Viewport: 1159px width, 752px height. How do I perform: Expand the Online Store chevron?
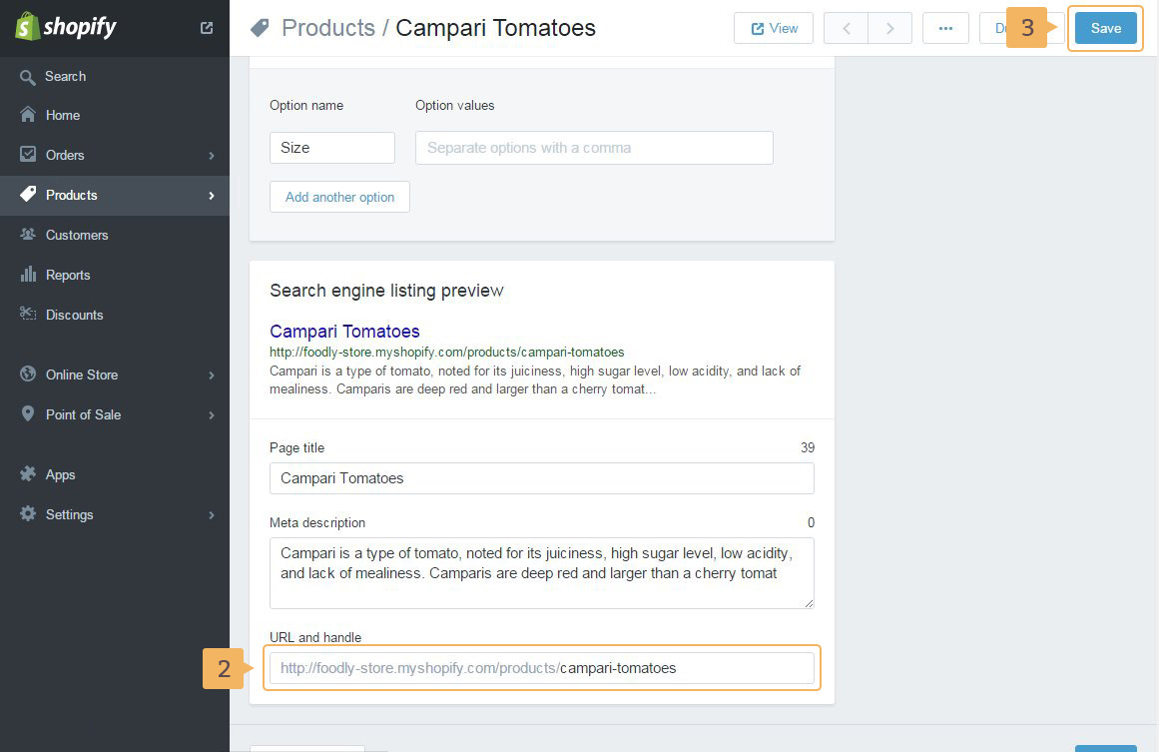(212, 376)
